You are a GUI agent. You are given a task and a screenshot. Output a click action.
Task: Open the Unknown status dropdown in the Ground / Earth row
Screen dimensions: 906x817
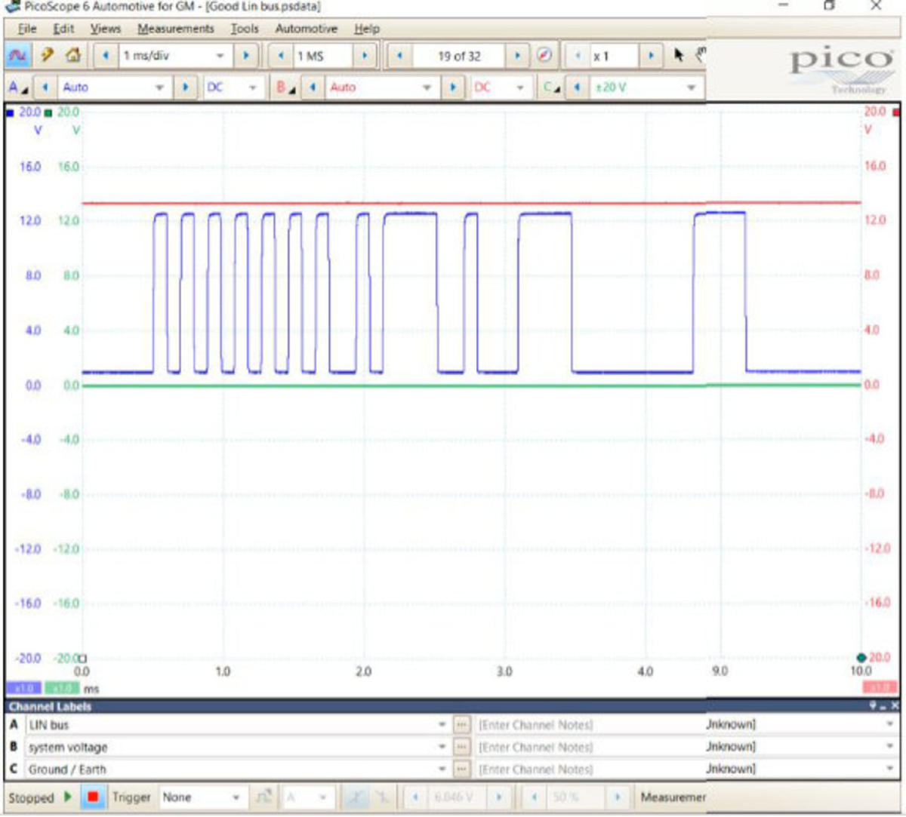tap(889, 769)
